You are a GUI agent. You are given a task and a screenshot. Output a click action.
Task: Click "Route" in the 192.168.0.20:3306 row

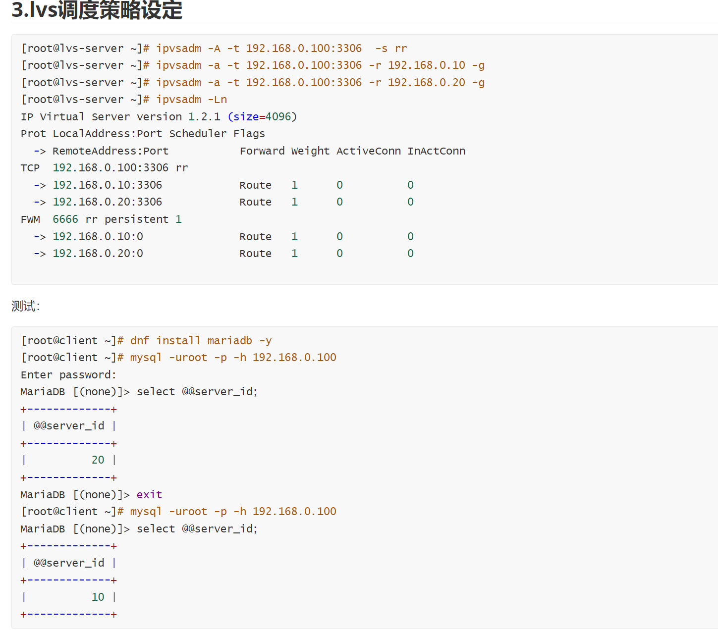[256, 202]
